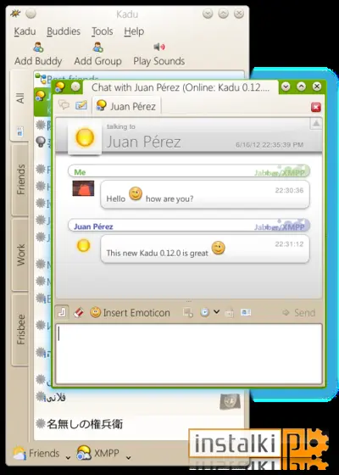This screenshot has height=475, width=339.
Task: Toggle the auto-send on return icon
Action: (x=62, y=312)
